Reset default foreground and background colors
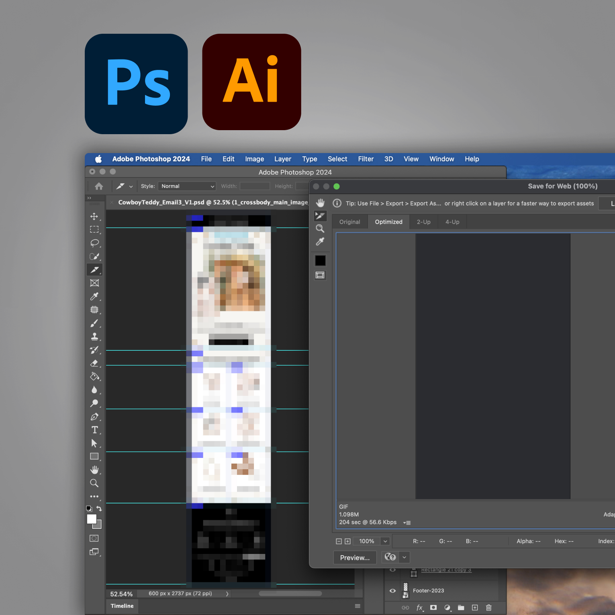 coord(89,509)
